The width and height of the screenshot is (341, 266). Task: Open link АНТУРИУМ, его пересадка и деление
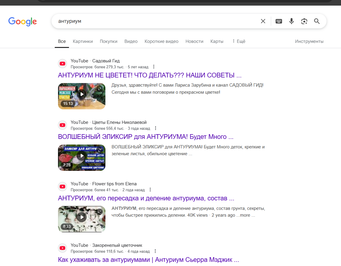click(x=146, y=198)
